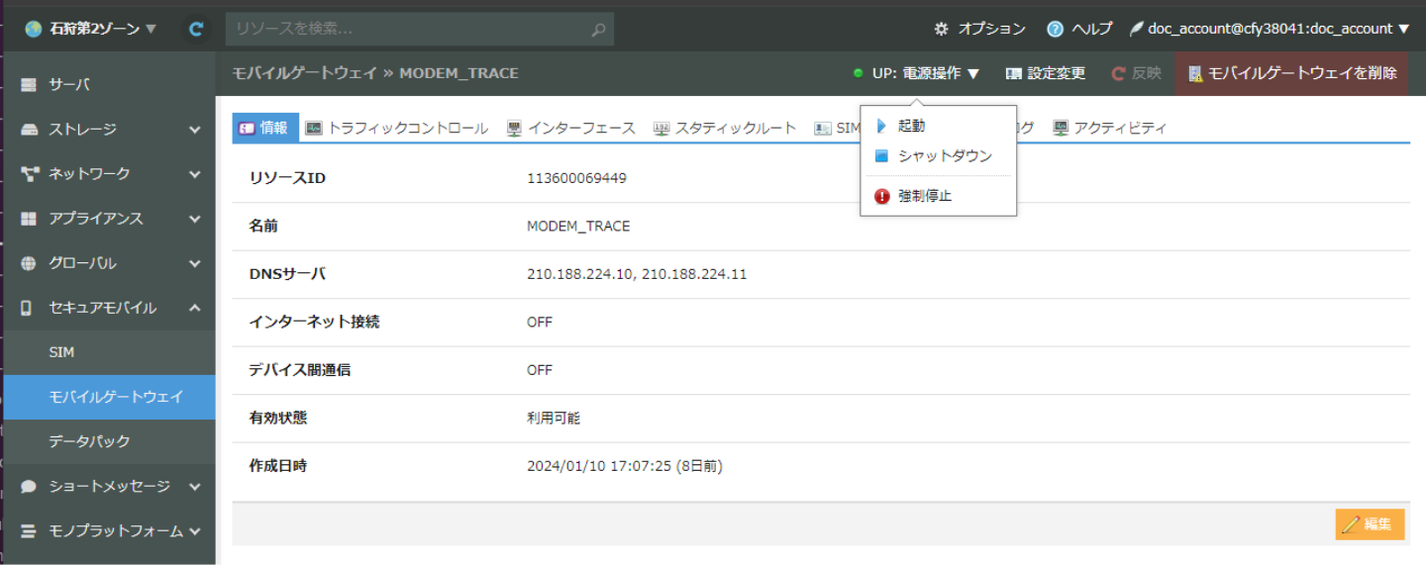
Task: Open the 石狩第2ゾーン zone dropdown
Action: click(x=91, y=29)
